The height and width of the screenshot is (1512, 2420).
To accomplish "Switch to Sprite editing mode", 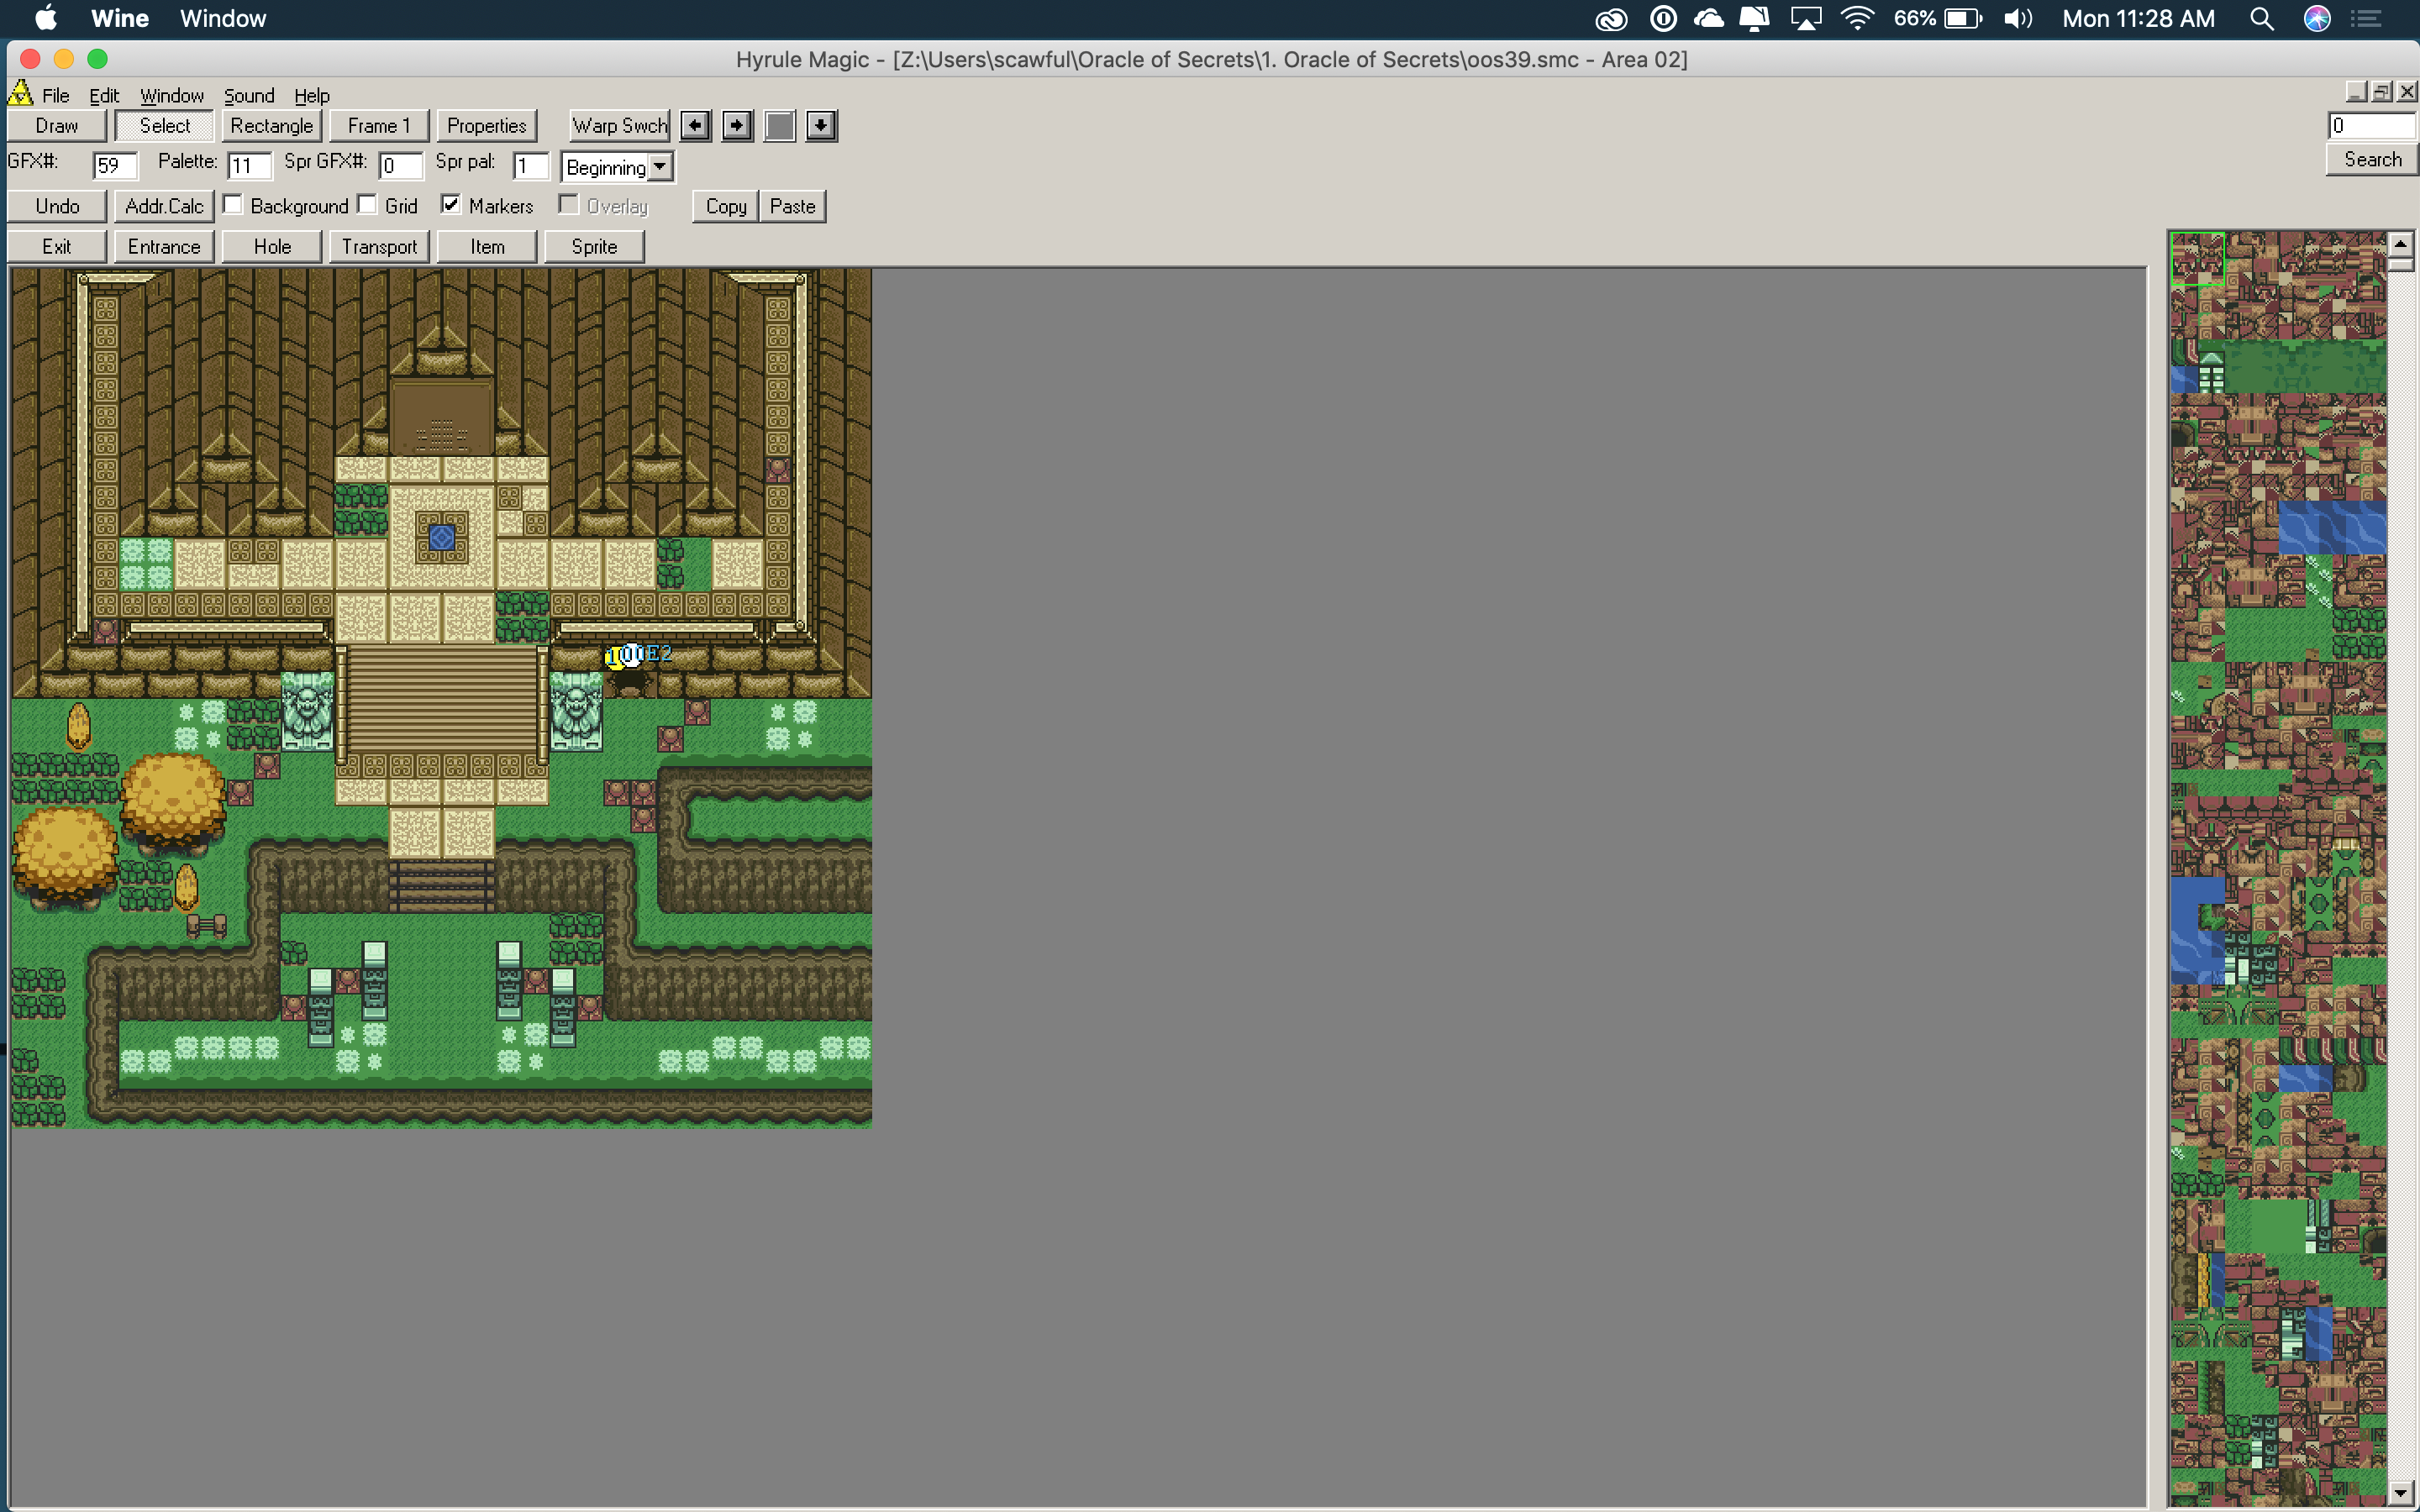I will (594, 246).
